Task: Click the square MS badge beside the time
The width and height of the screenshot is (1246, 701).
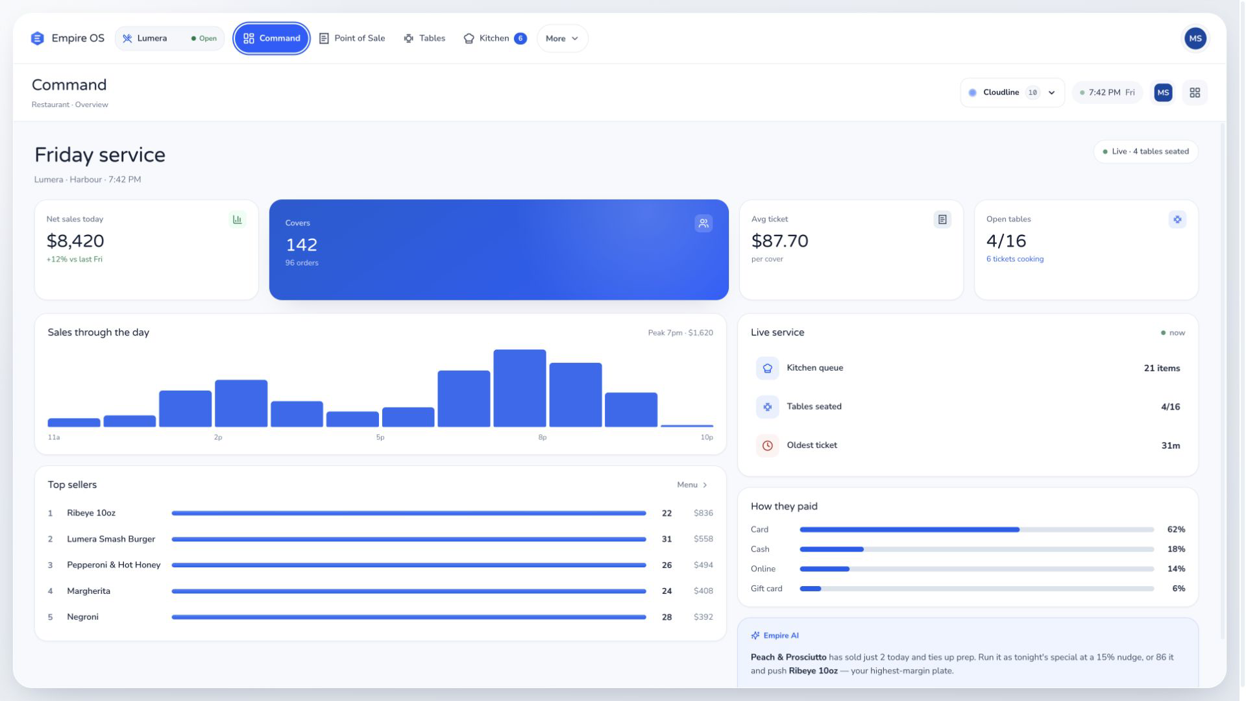Action: pos(1163,93)
